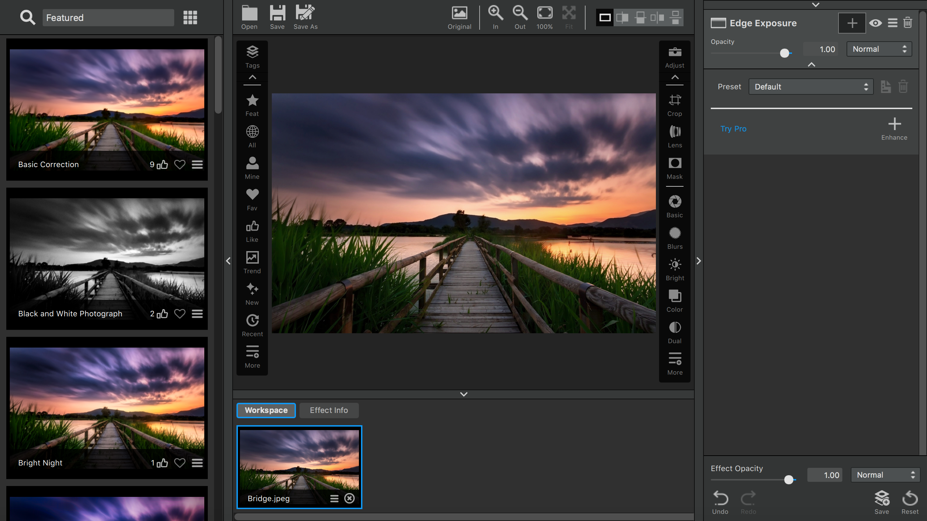Open the Mine effects category

pos(252,168)
